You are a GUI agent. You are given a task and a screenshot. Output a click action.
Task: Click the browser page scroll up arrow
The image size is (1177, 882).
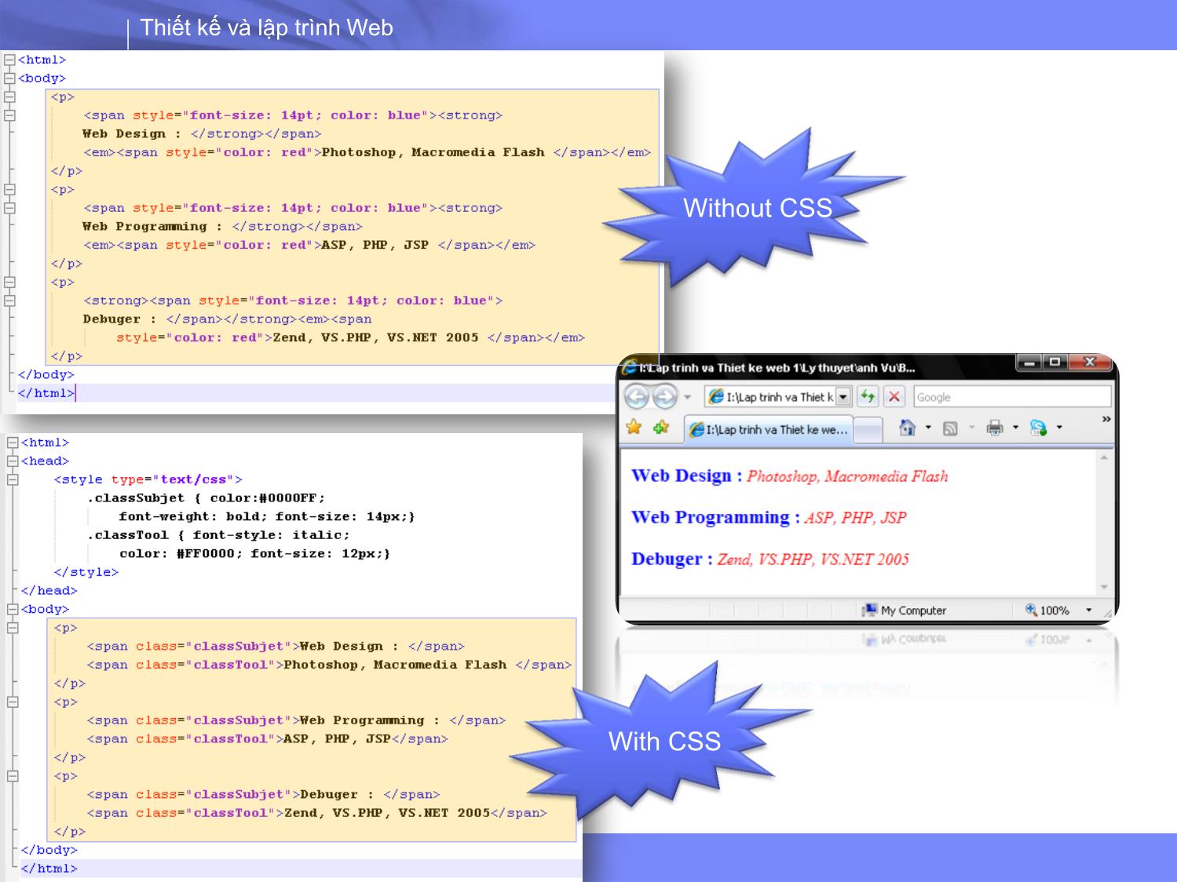(1104, 457)
